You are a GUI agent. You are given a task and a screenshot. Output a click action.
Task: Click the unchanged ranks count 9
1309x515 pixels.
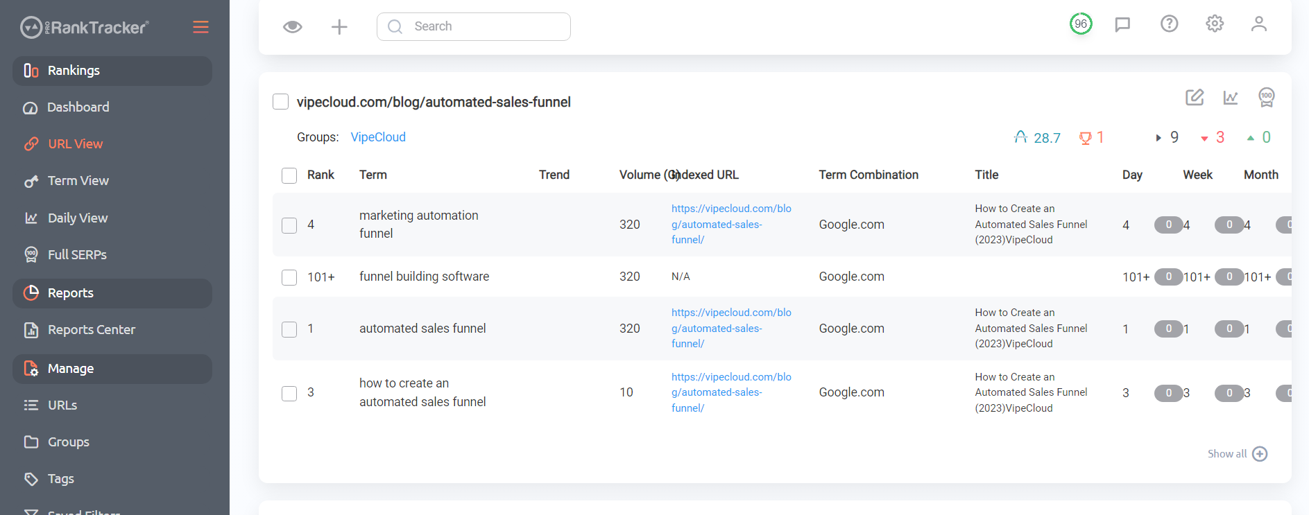(x=1167, y=137)
